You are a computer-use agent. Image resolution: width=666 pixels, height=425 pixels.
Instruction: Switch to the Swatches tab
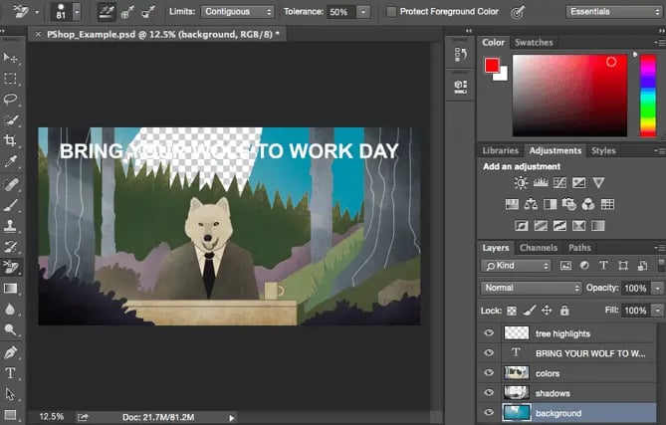[x=535, y=43]
